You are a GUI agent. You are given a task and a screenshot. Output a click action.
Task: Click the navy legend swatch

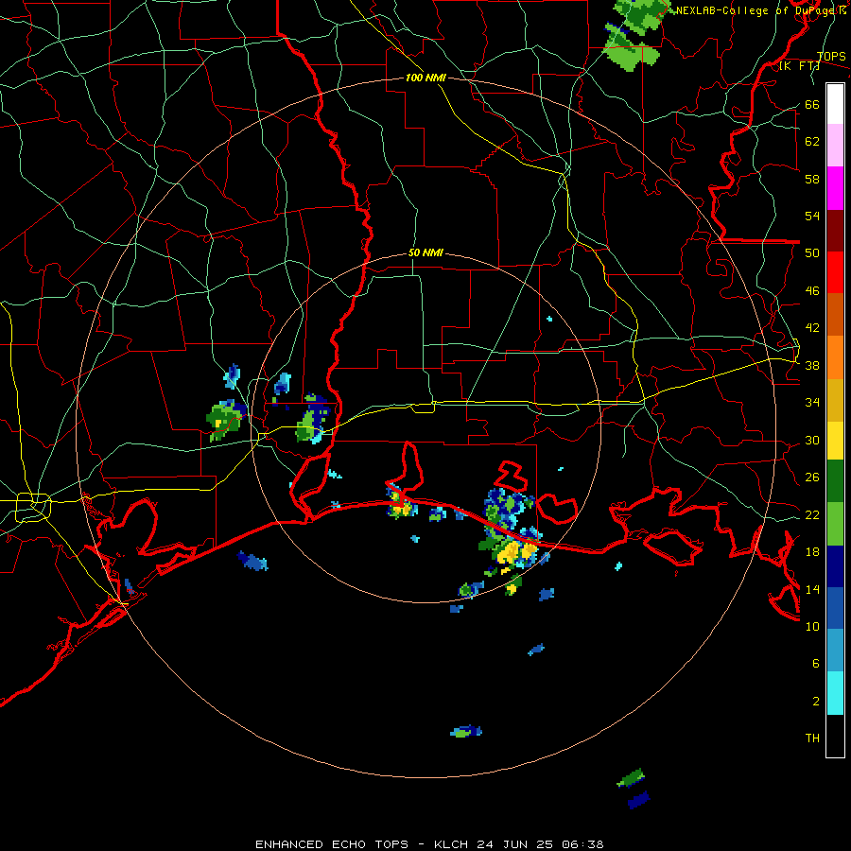click(x=835, y=566)
